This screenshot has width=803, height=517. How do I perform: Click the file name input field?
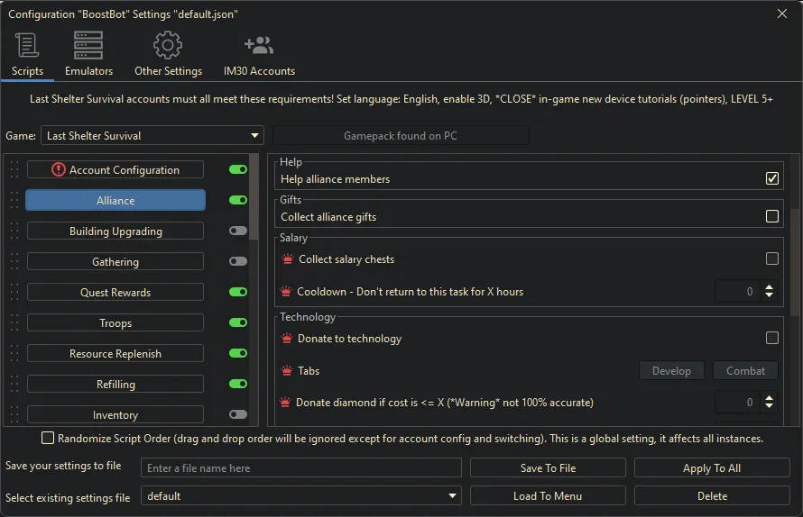pos(301,467)
